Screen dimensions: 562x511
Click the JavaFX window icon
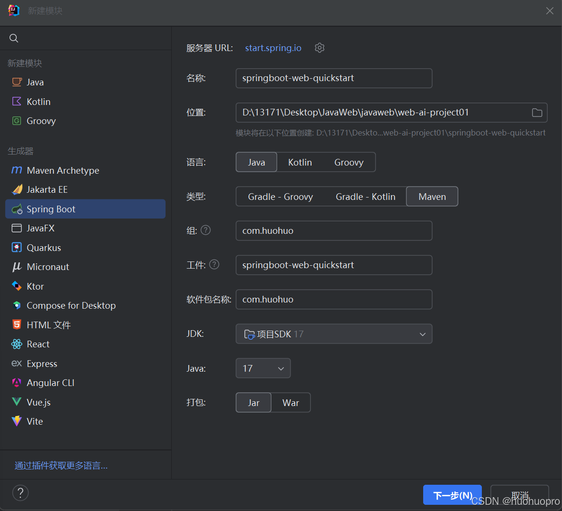coord(17,228)
